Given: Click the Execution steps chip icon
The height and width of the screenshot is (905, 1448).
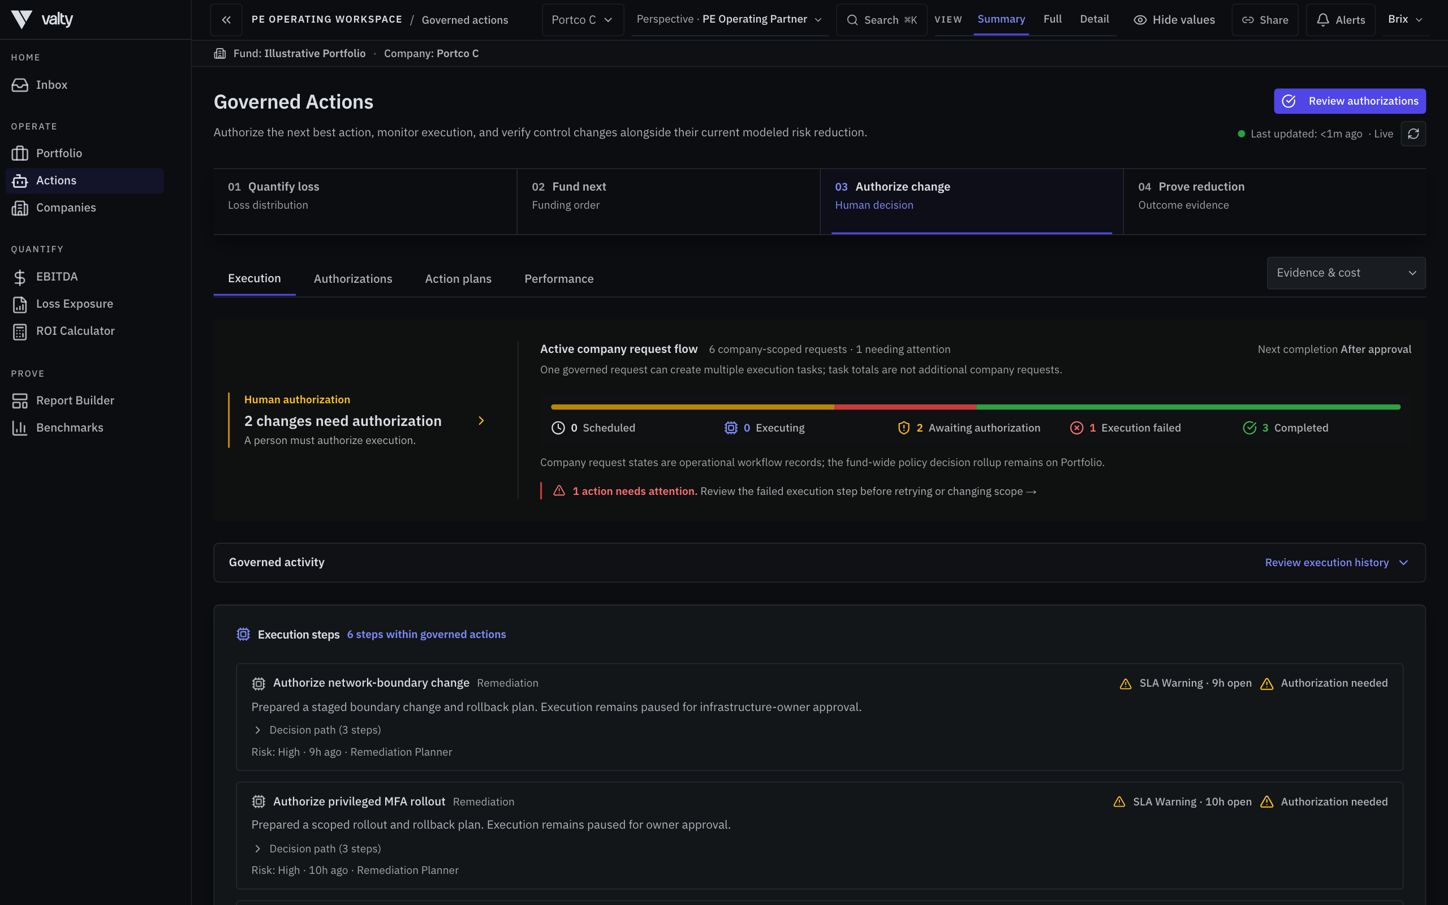Looking at the screenshot, I should pos(243,635).
